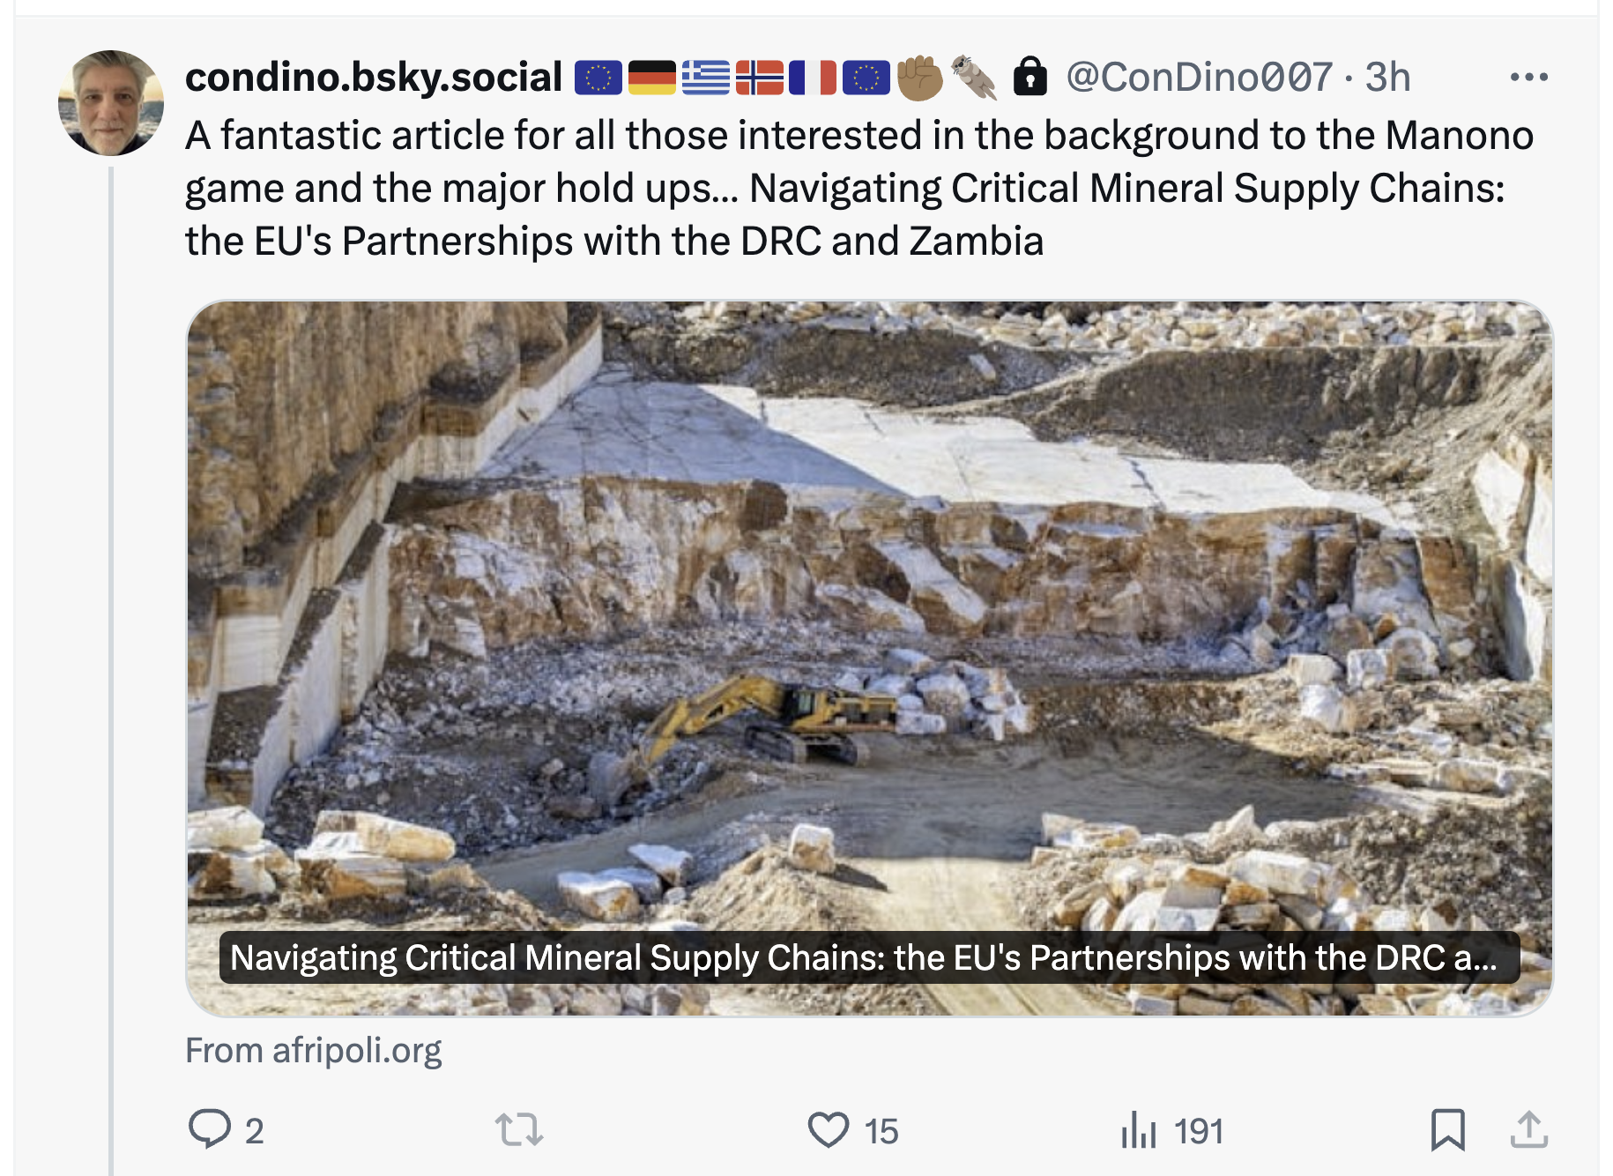Click the author's profile avatar
This screenshot has height=1176, width=1613.
(x=111, y=103)
